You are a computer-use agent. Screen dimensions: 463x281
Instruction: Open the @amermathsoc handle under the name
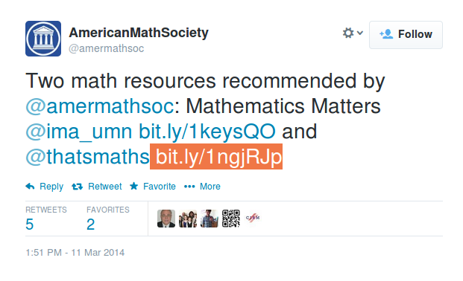[107, 48]
